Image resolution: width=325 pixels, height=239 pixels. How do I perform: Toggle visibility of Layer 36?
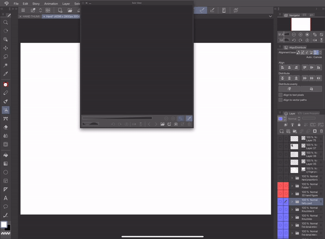pos(280,154)
